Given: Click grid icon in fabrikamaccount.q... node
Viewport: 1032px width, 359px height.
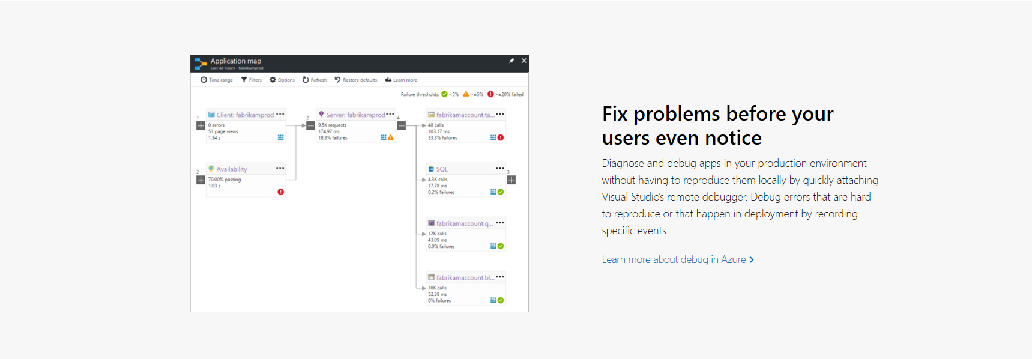Looking at the screenshot, I should pyautogui.click(x=493, y=246).
